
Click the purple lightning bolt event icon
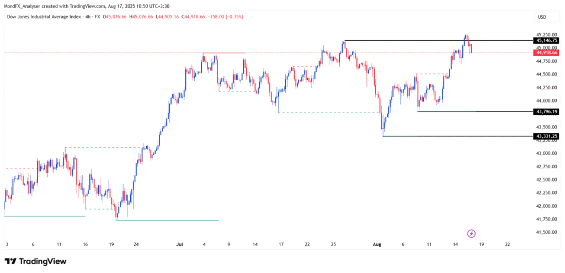point(471,233)
